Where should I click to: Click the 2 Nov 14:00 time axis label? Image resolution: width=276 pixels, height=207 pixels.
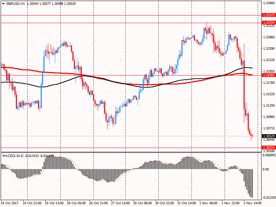253,203
